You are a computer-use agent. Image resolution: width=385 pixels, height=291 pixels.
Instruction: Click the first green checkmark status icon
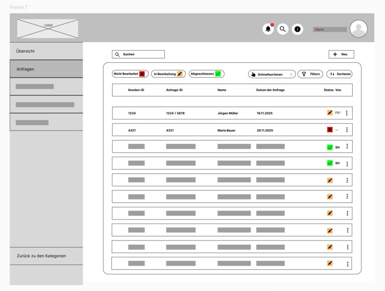[x=330, y=147]
